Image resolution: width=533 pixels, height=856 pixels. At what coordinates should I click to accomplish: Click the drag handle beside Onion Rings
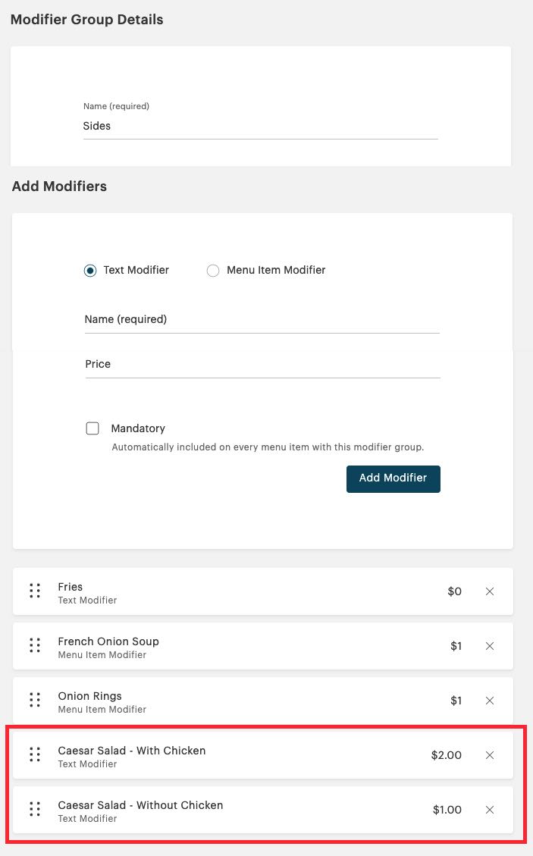point(34,700)
